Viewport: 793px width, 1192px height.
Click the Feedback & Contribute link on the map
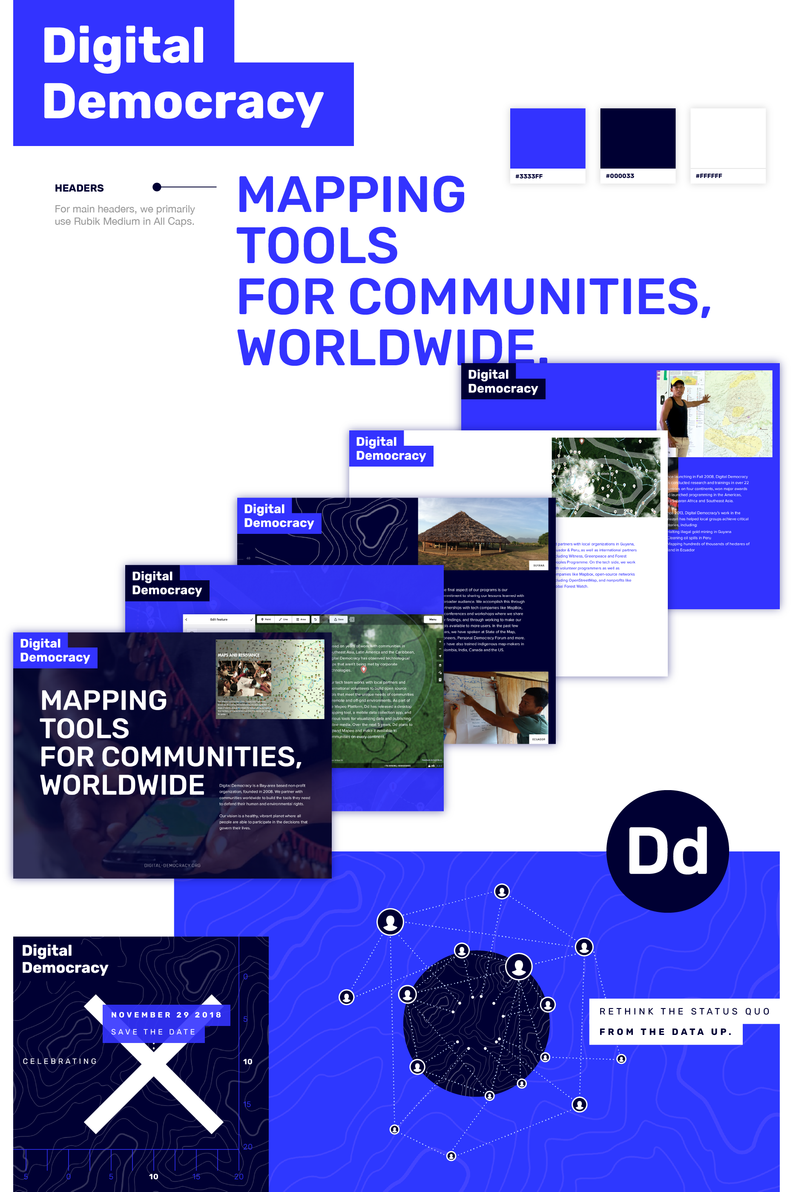[432, 760]
